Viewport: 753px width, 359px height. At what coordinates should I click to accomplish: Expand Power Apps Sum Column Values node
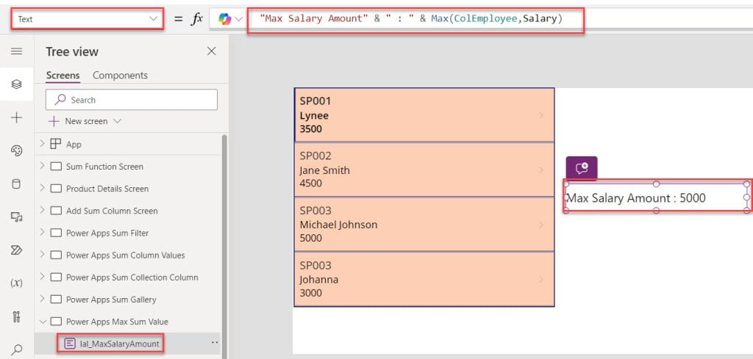(42, 255)
